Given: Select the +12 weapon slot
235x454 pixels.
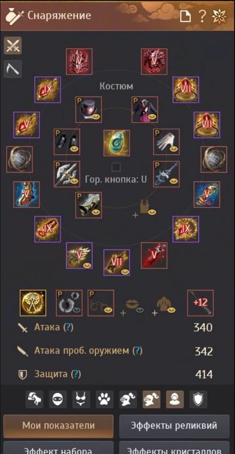Looking at the screenshot, I should (200, 303).
